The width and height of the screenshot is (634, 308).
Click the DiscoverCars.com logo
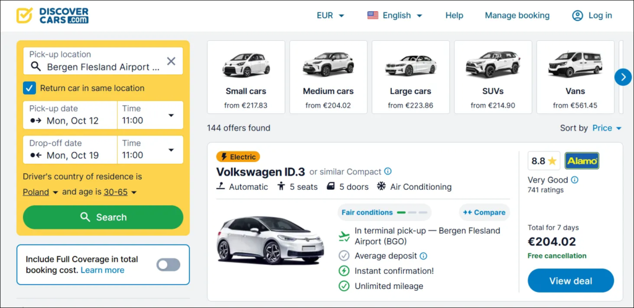point(52,15)
